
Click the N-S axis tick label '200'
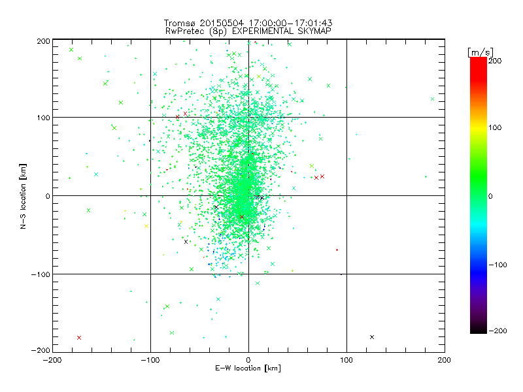(43, 41)
